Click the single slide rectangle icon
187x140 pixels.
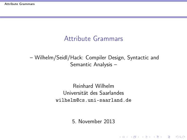click(x=124, y=137)
